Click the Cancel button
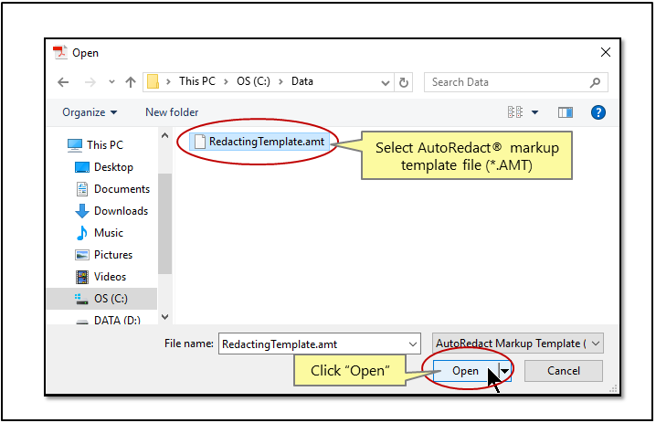The width and height of the screenshot is (656, 423). [x=564, y=371]
